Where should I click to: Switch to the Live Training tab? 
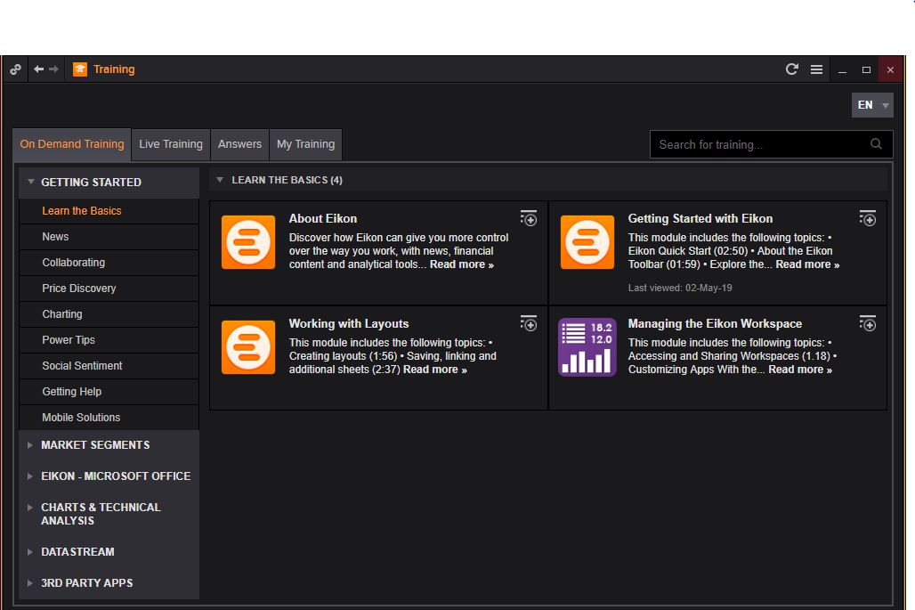tap(171, 144)
